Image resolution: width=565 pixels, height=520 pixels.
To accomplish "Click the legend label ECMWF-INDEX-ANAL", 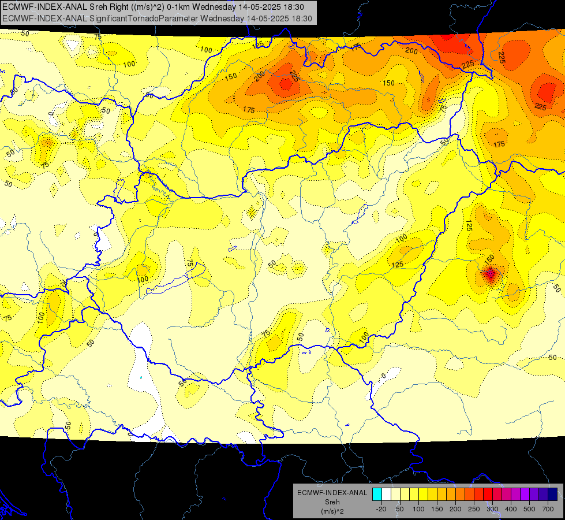I will point(332,493).
